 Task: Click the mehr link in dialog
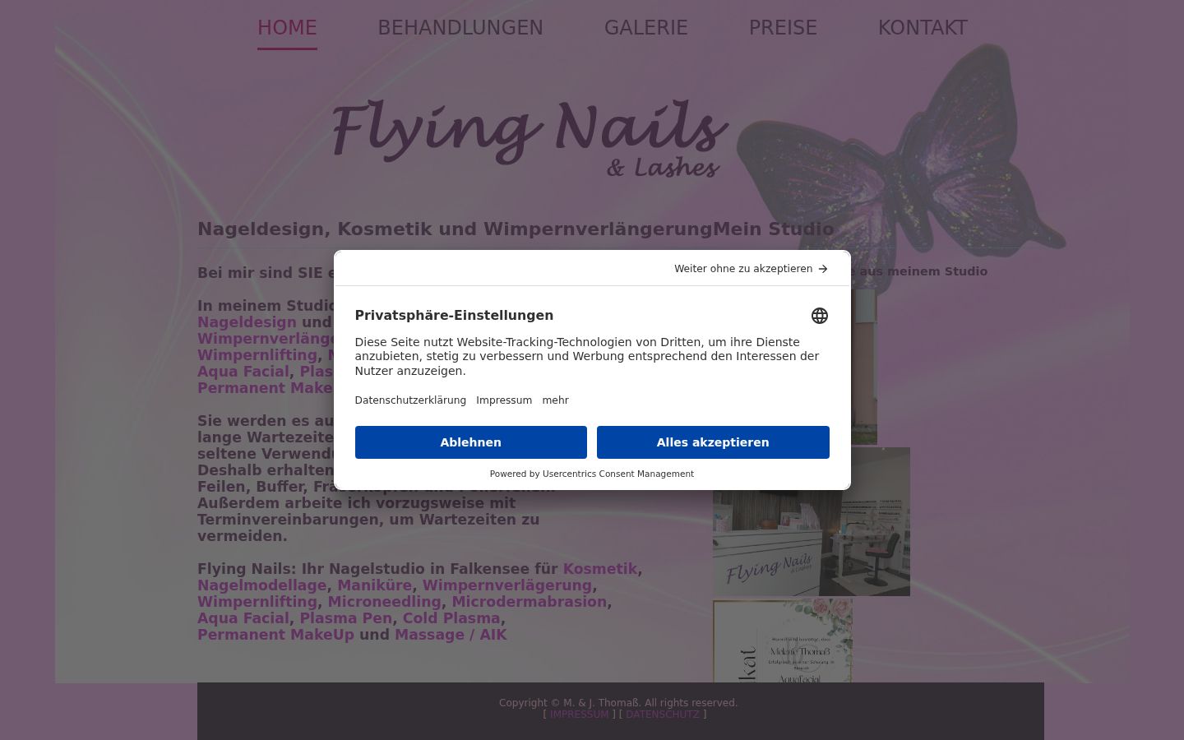click(555, 400)
